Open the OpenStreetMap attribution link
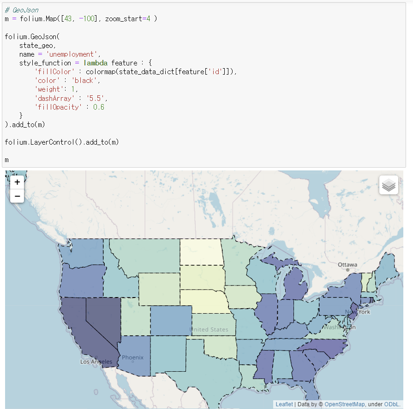The width and height of the screenshot is (413, 409). 344,404
